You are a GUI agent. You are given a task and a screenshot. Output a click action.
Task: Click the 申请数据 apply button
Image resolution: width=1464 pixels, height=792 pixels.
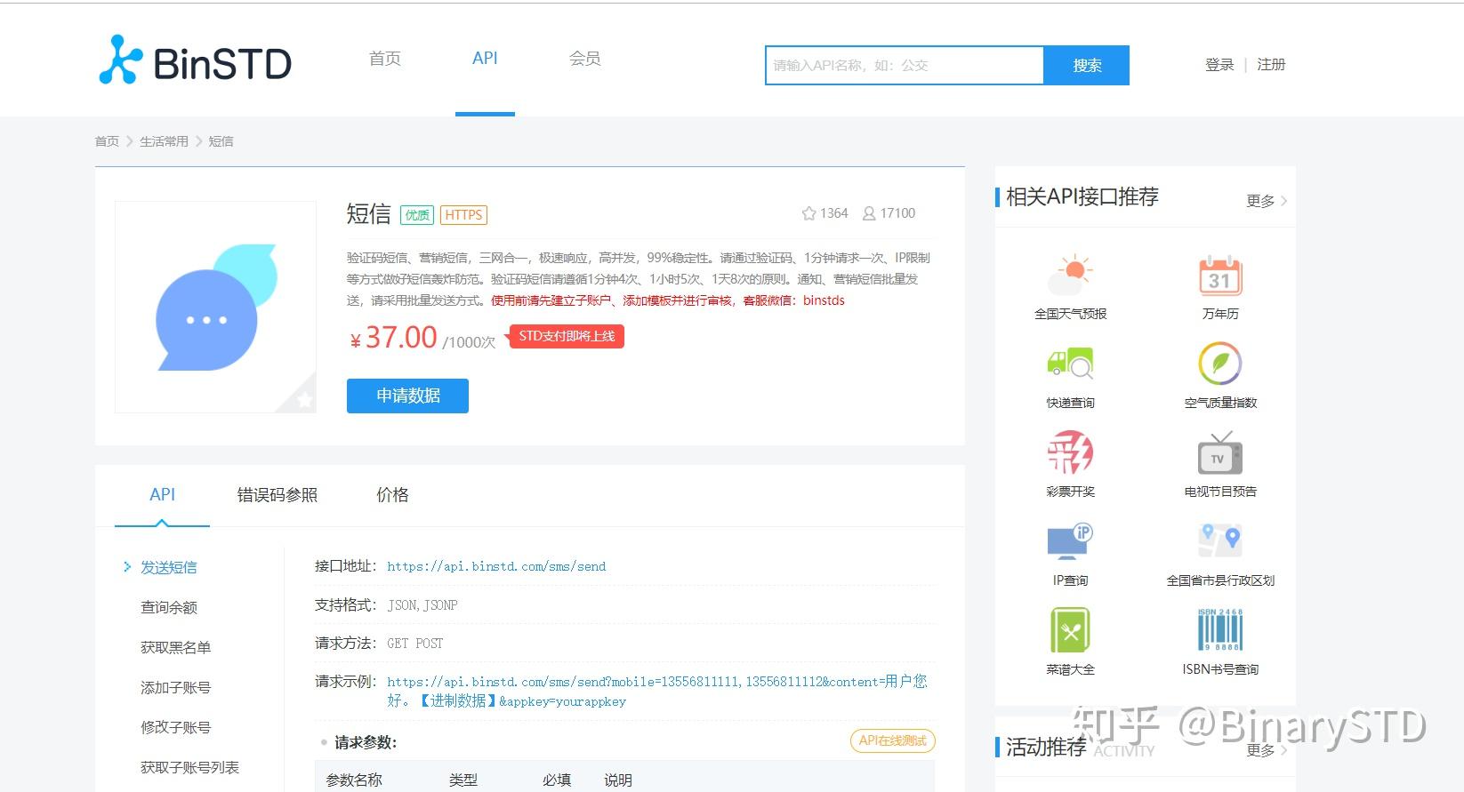tap(407, 396)
